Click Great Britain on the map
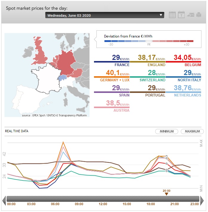 40,54
